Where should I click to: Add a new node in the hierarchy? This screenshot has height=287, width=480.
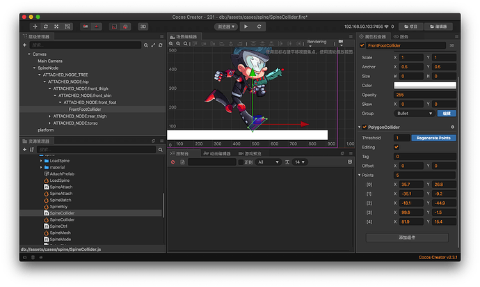pyautogui.click(x=24, y=45)
